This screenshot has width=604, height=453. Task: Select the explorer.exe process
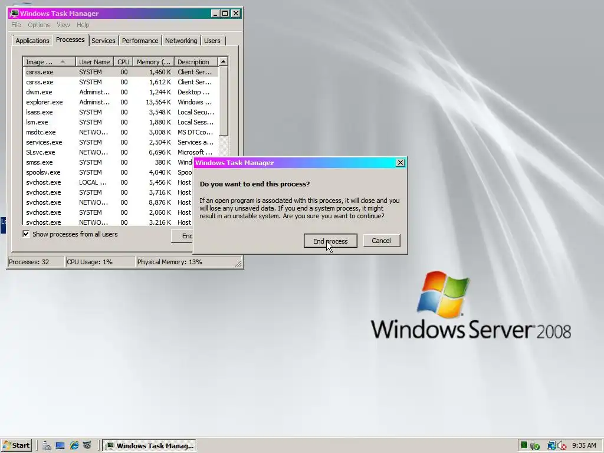(120, 102)
